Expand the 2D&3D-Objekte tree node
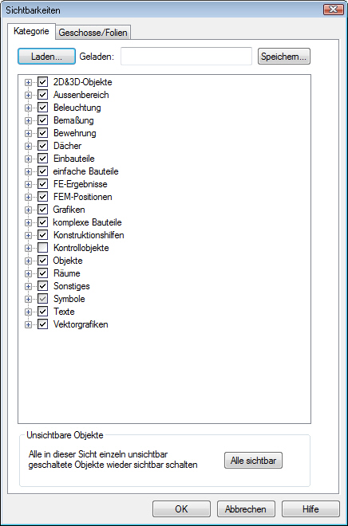 (x=28, y=82)
